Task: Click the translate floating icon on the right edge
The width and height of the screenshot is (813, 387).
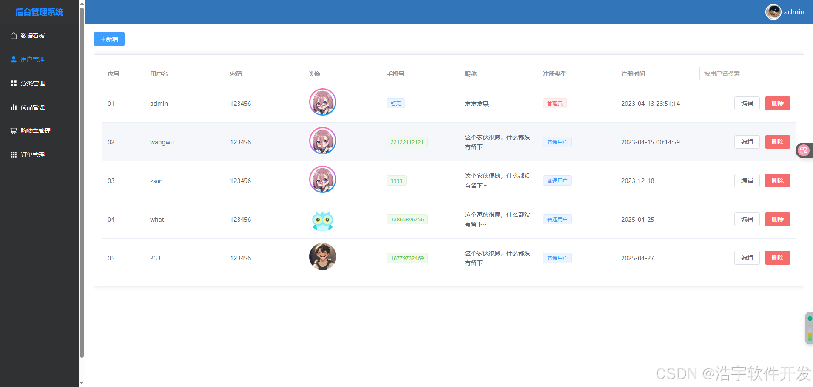Action: (804, 150)
